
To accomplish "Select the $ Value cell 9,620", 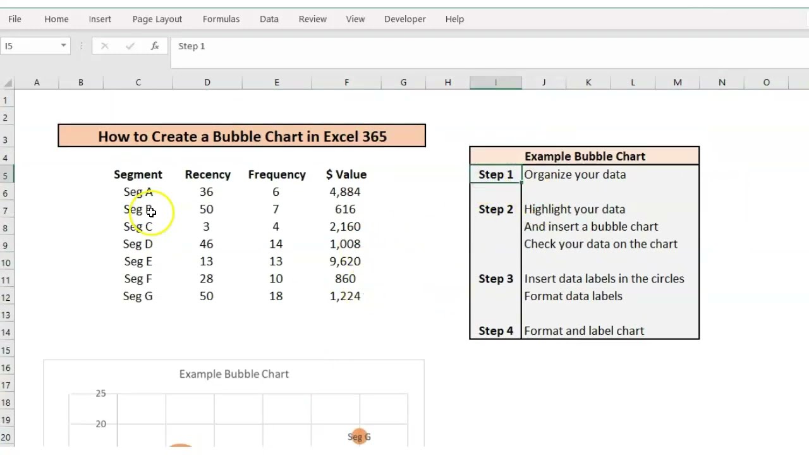I will point(345,261).
